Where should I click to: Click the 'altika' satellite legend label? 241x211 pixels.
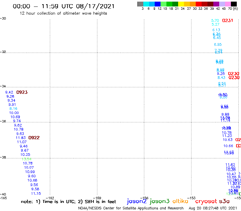180,201
